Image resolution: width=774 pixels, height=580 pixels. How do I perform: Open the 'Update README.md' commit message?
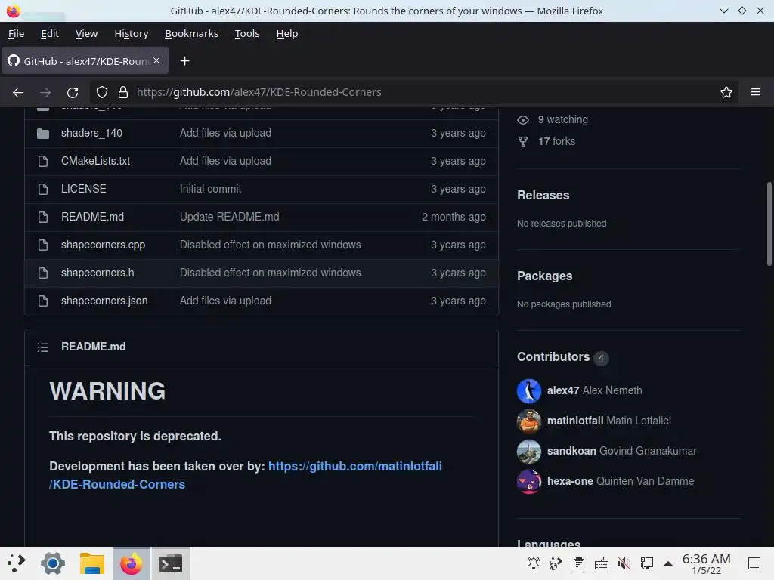point(230,217)
